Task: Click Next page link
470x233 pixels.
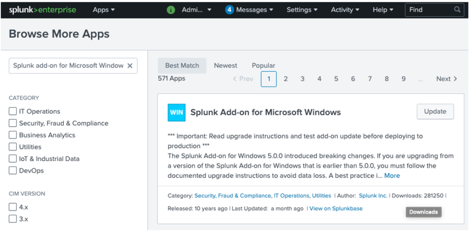Action: pos(447,79)
